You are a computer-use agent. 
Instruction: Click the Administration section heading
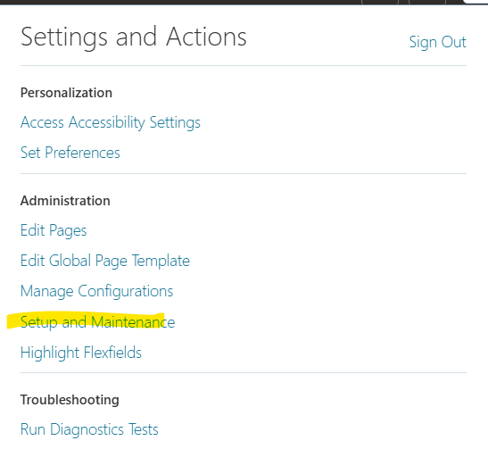[65, 201]
